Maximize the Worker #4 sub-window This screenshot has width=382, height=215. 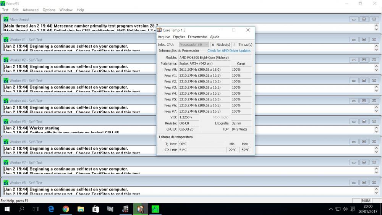click(364, 101)
